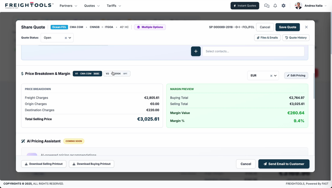Click the Selling Total €3,025.61 amount
332x188 pixels.
coord(297,104)
